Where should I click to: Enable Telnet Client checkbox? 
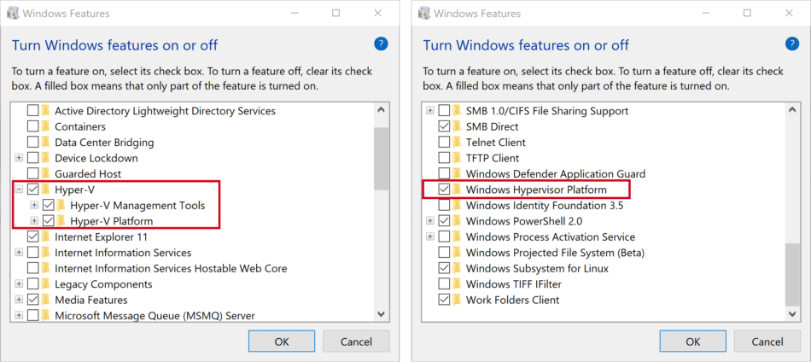coord(444,143)
